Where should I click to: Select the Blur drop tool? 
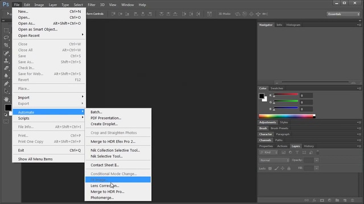[x=6, y=75]
